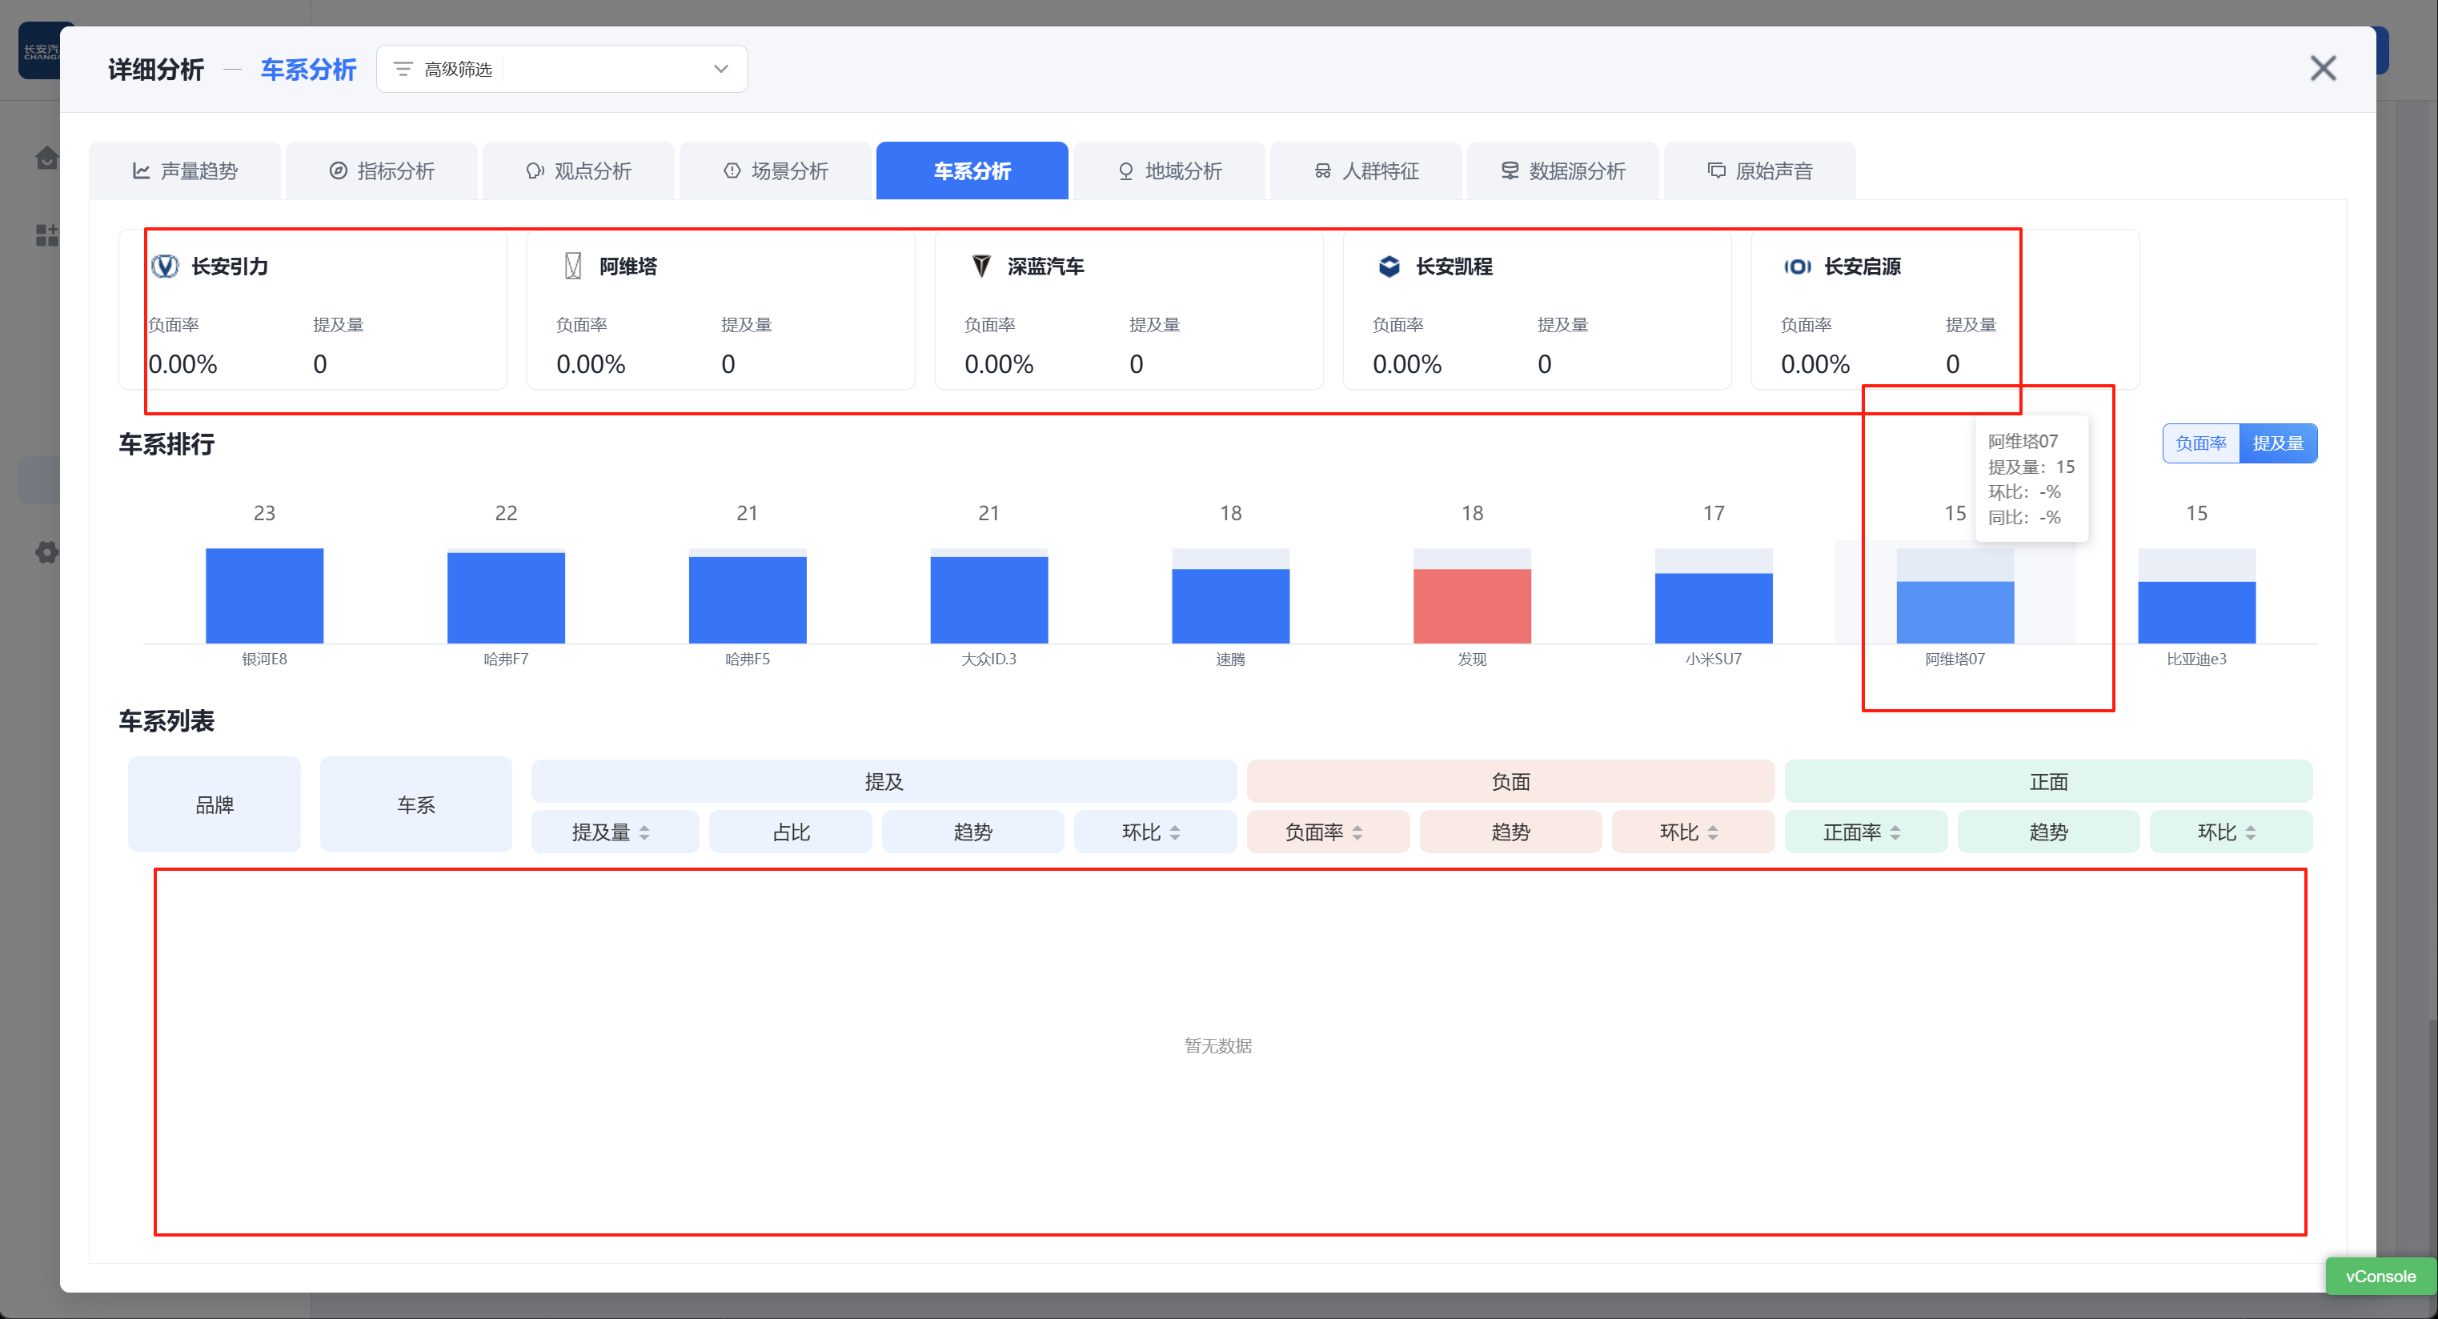Viewport: 2438px width, 1319px height.
Task: Sort table by 提及量 column
Action: click(644, 832)
